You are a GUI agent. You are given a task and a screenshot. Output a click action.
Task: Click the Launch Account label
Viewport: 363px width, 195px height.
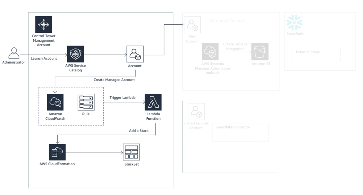click(44, 58)
